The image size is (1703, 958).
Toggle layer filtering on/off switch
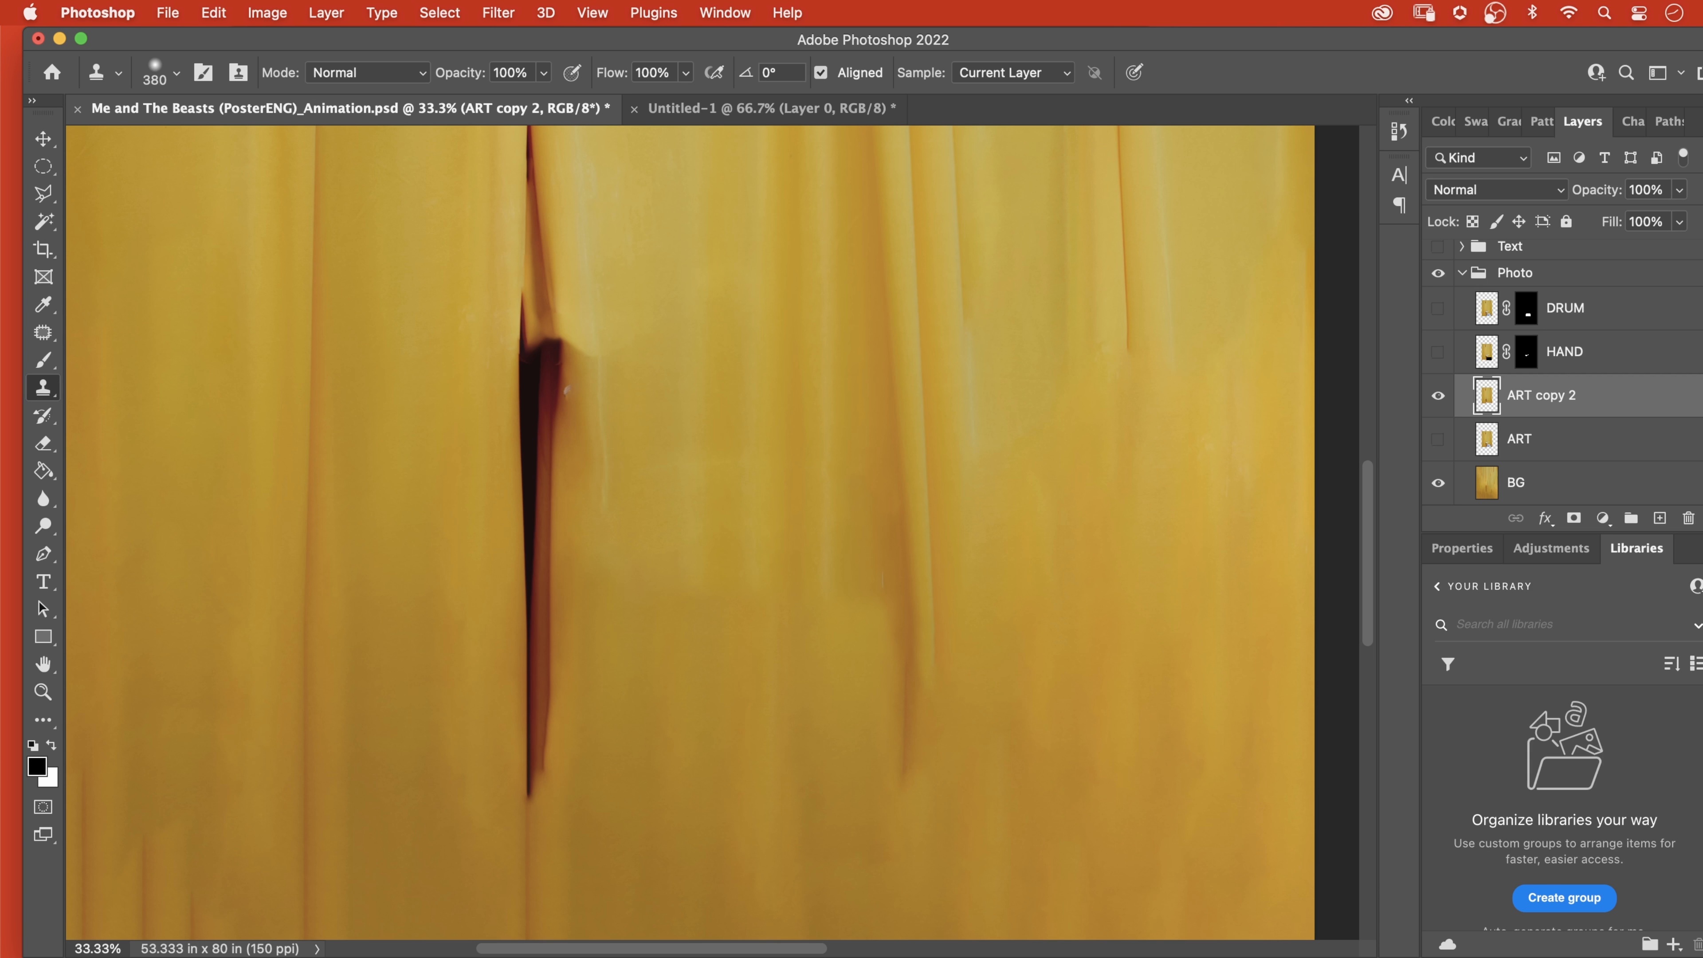[x=1683, y=157]
